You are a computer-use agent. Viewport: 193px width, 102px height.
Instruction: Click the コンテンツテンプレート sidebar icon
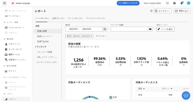[x=6, y=28]
